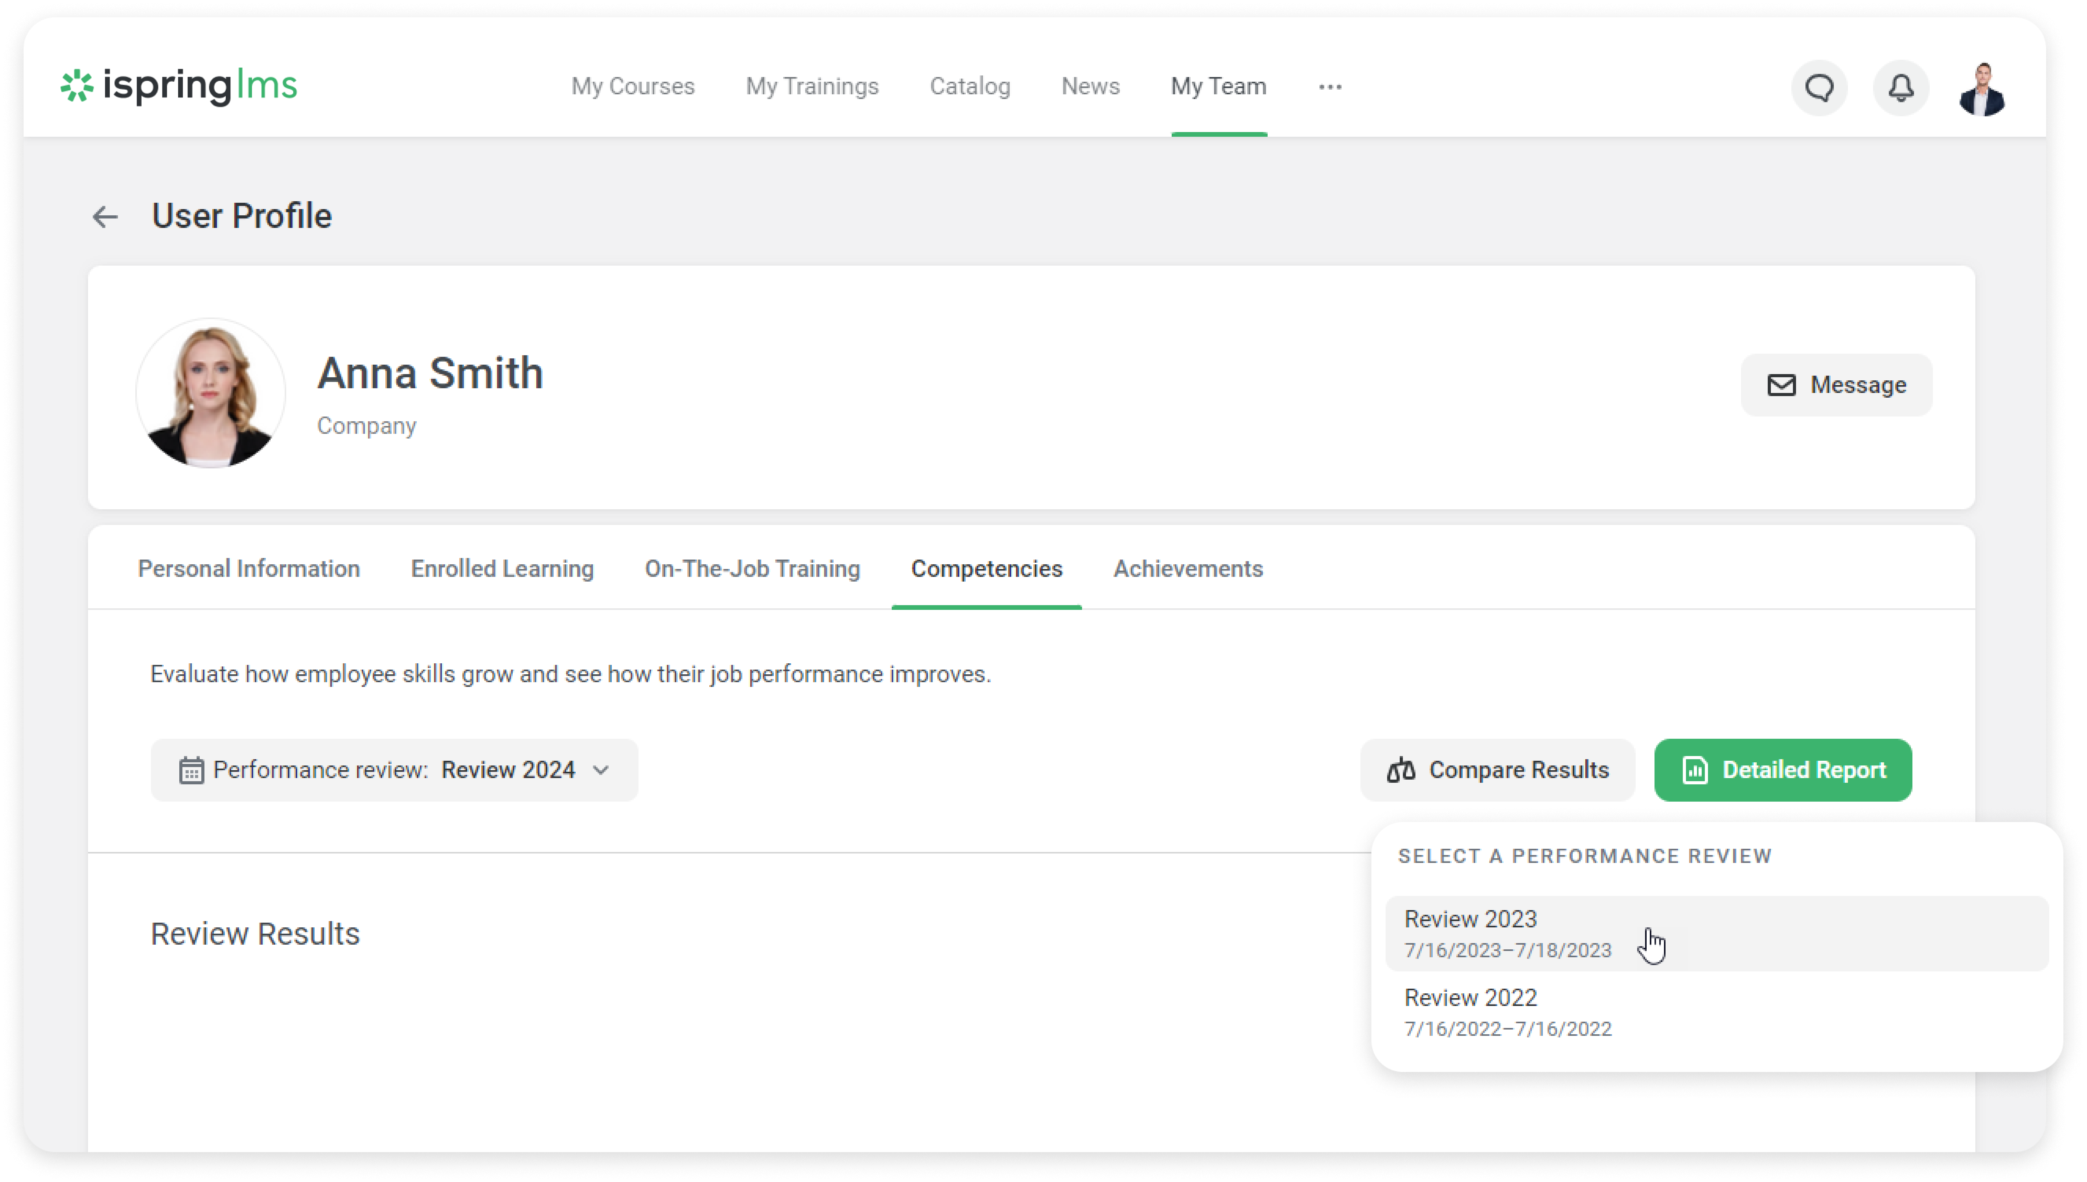Go to On-The-Job Training tab
Screen dimensions: 2087x1182
click(x=752, y=568)
